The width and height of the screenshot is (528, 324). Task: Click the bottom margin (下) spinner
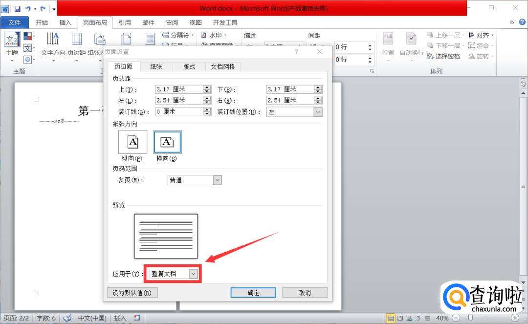pyautogui.click(x=318, y=89)
